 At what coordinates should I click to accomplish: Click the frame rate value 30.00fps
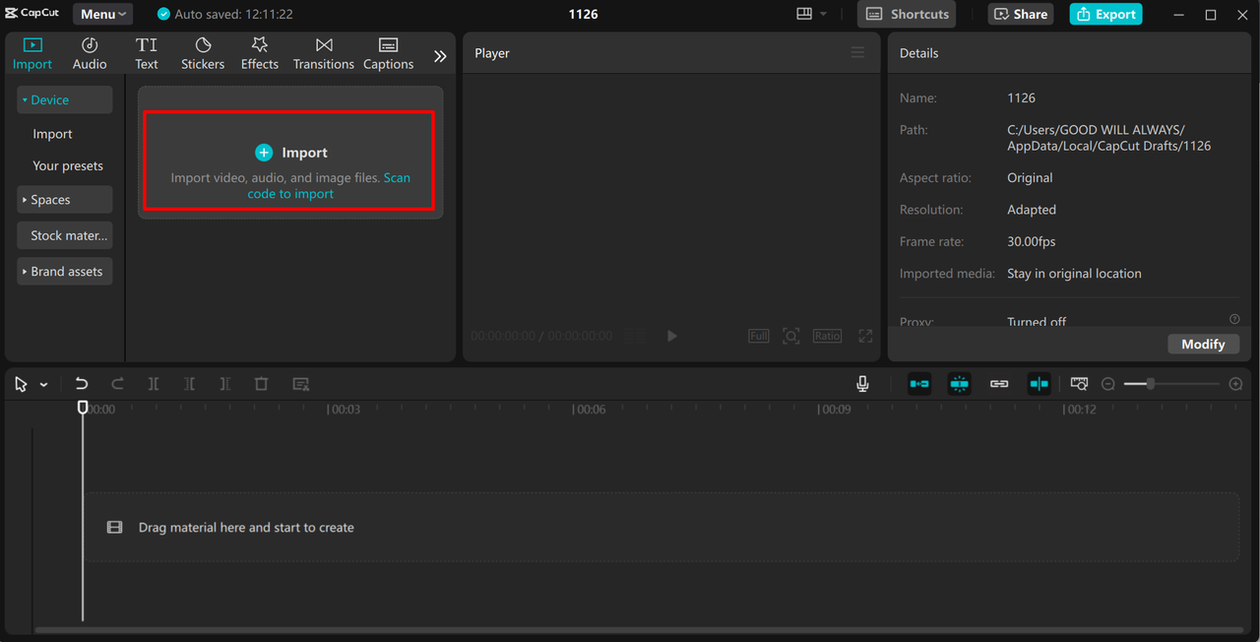1032,241
